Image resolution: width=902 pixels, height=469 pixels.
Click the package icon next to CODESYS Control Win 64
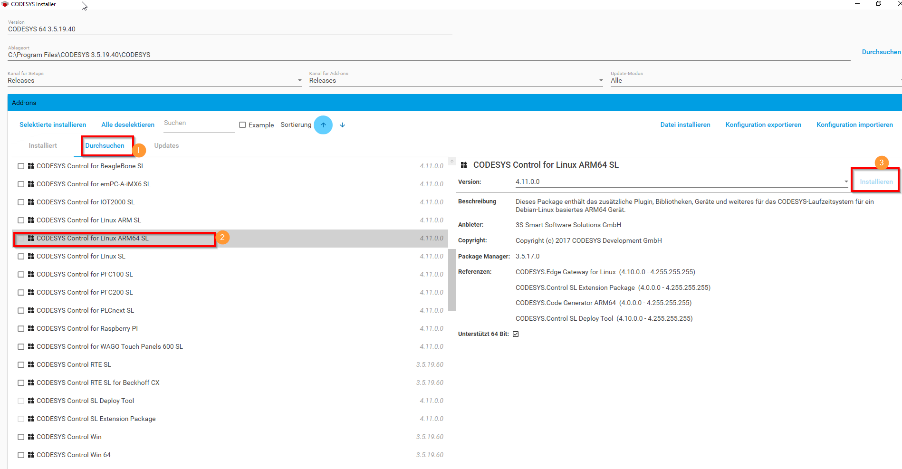(x=30, y=455)
